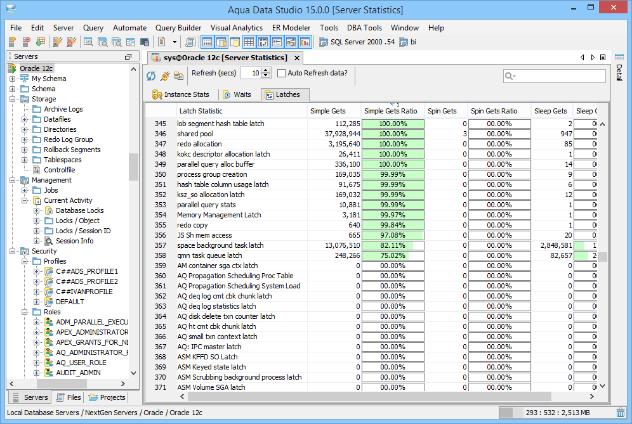
Task: Switch to the Instance Stats tab
Action: pyautogui.click(x=181, y=94)
